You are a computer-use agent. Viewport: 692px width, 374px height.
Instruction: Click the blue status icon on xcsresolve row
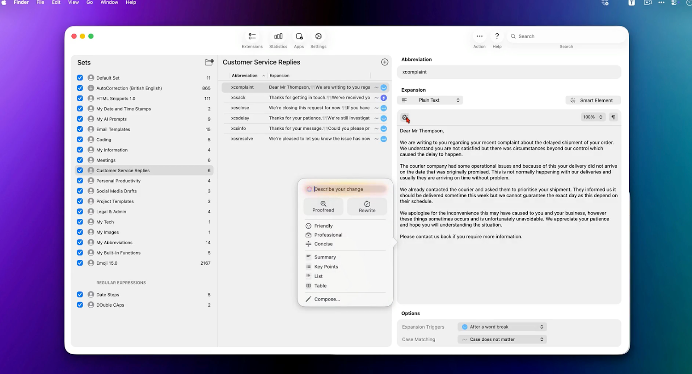coord(384,139)
